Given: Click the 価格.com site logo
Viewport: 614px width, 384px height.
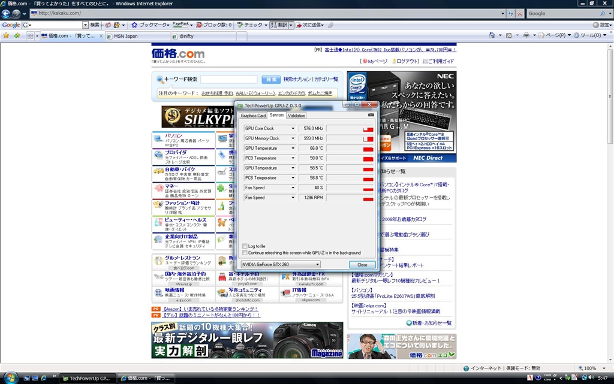Looking at the screenshot, I should tap(178, 53).
